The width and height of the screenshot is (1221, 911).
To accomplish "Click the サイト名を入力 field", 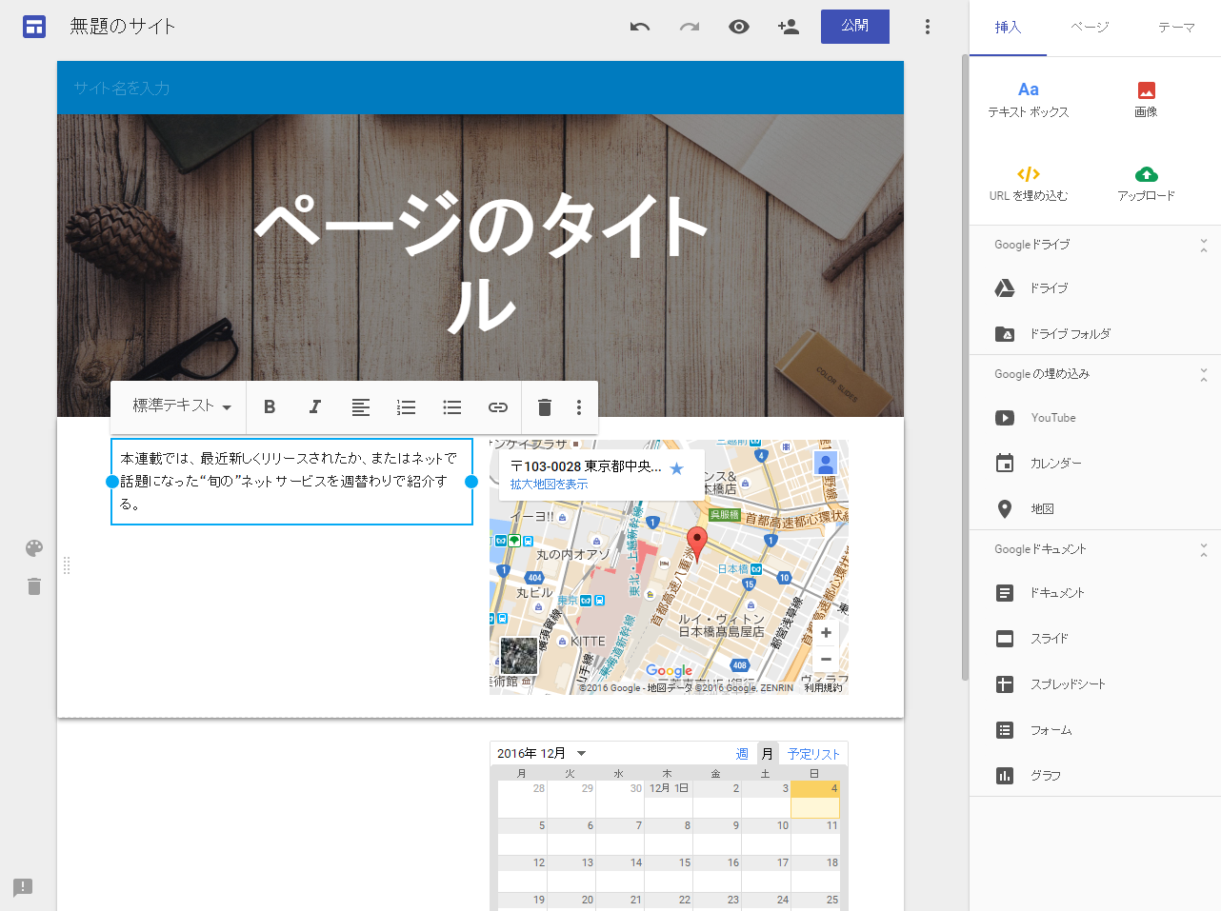I will point(122,87).
